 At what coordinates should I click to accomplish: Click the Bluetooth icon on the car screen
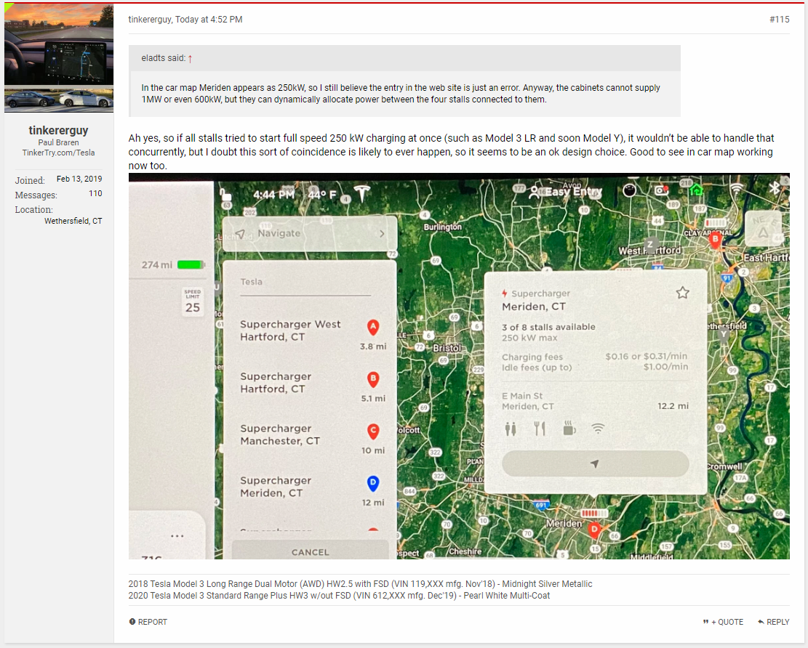774,188
